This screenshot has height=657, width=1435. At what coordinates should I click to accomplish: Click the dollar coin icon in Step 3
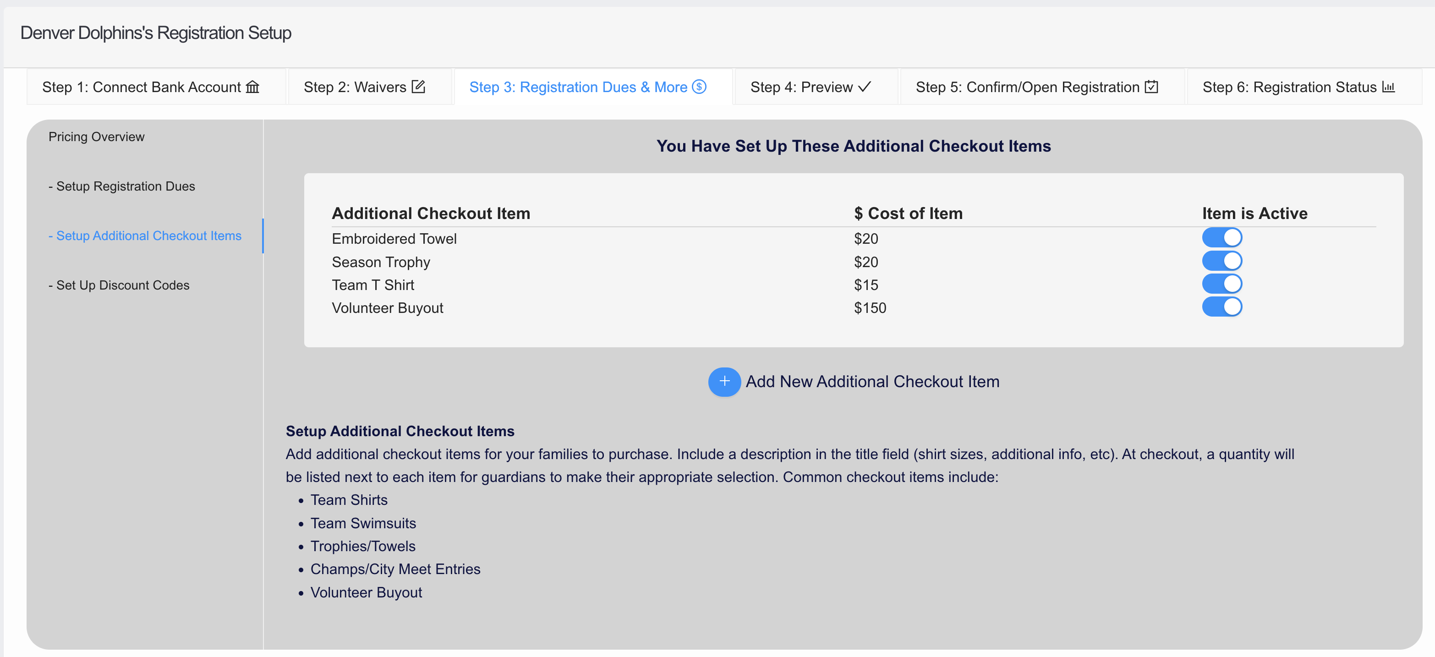[x=699, y=87]
